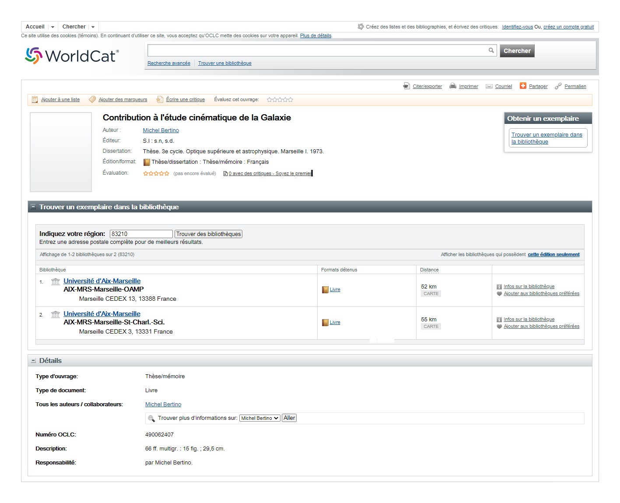The width and height of the screenshot is (620, 503).
Task: Open the Chercher menu in the top bar
Action: (74, 27)
